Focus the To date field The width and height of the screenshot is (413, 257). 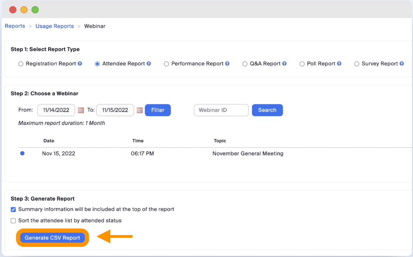(115, 110)
